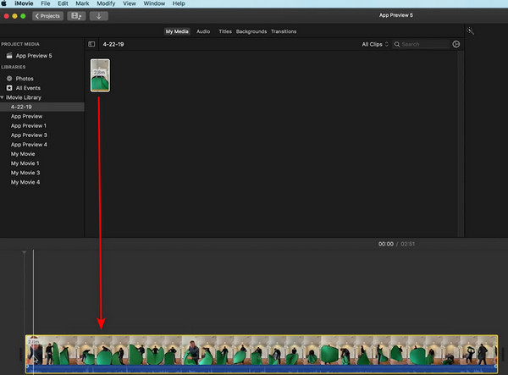508x375 pixels.
Task: Switch to the Titles tab
Action: pos(225,31)
